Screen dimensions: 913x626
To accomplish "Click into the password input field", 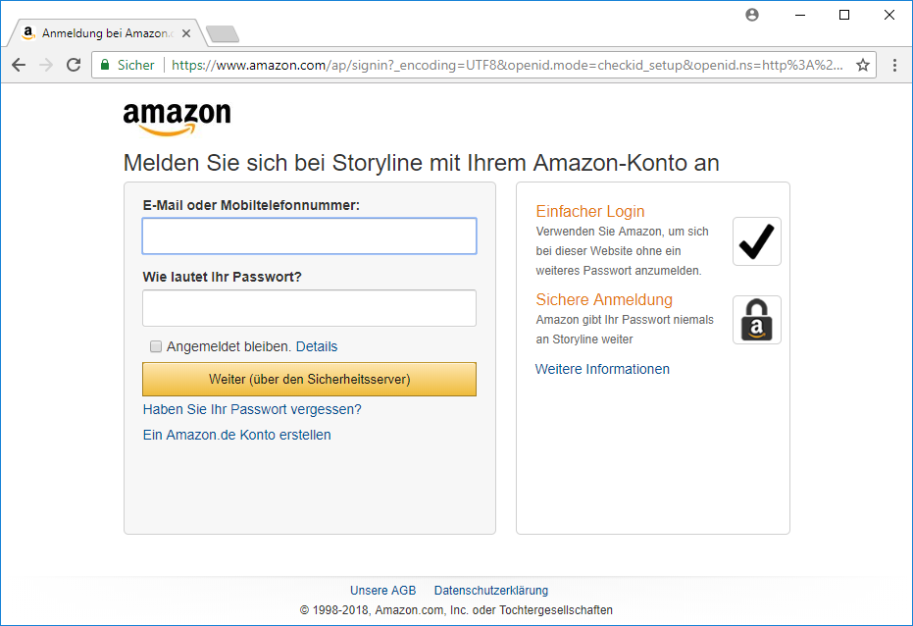I will pyautogui.click(x=309, y=308).
